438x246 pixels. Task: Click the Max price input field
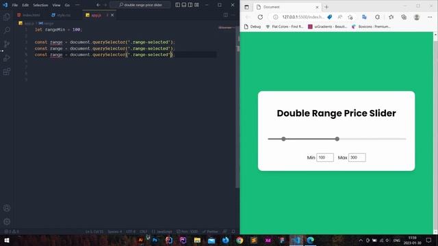pyautogui.click(x=357, y=158)
